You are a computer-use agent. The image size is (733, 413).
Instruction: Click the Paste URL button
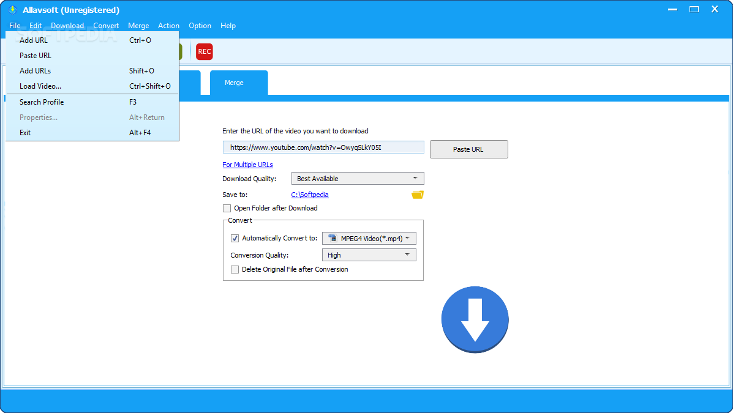coord(469,149)
